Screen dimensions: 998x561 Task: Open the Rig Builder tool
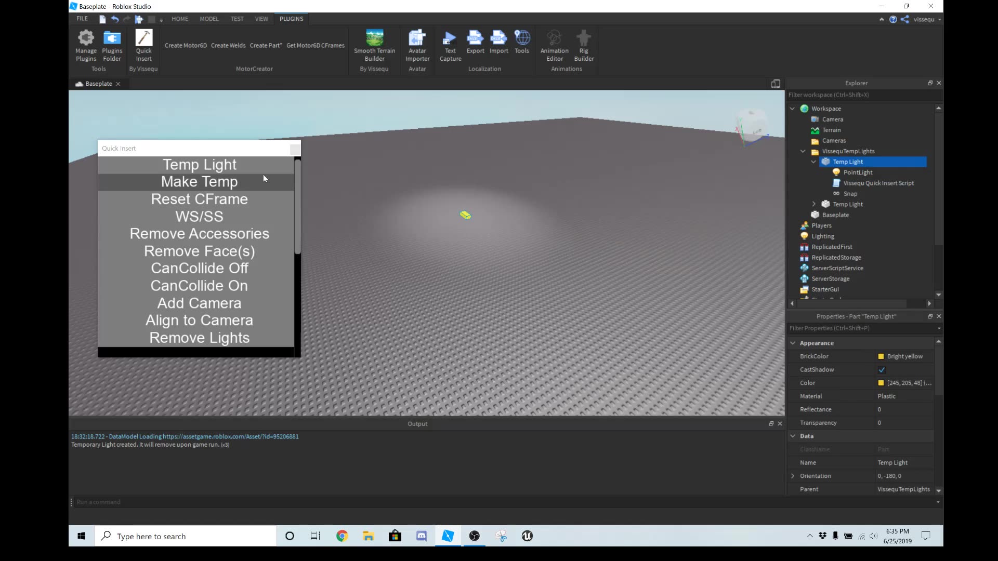click(x=584, y=44)
